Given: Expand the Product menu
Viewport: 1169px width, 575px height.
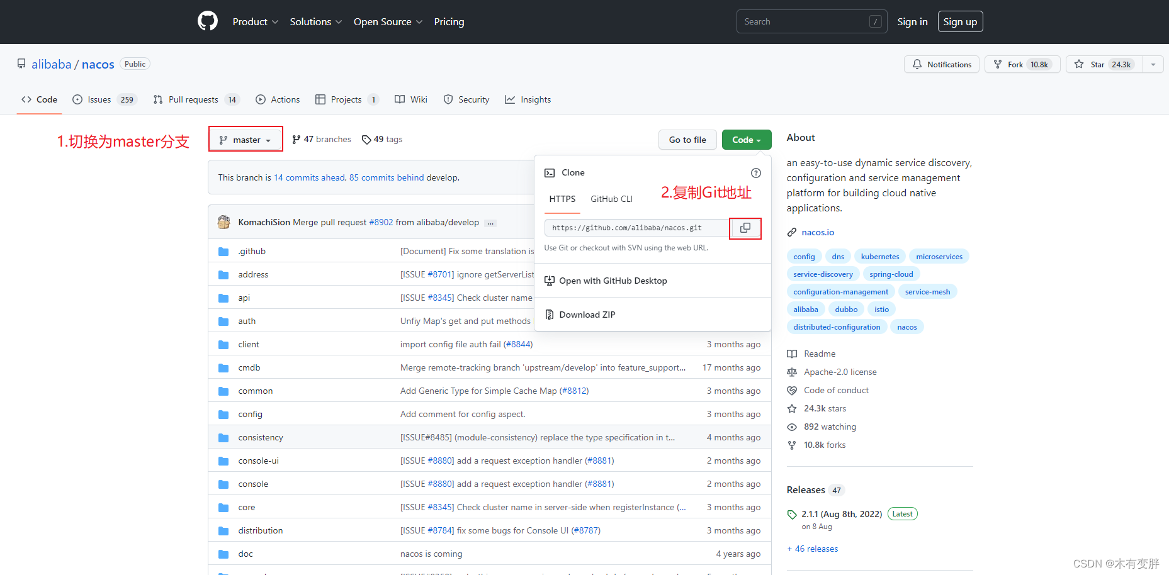Looking at the screenshot, I should 255,21.
